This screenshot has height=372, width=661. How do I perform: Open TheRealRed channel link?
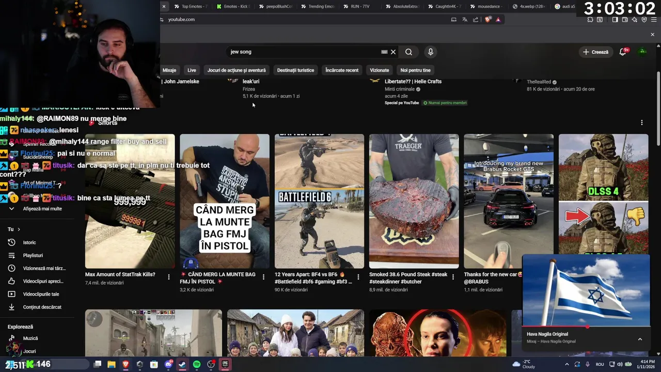tap(539, 82)
